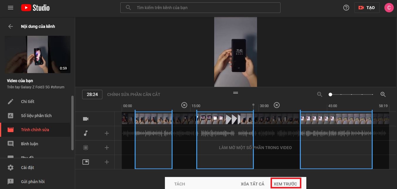Screen dimensions: 397x189
Task: Click the XÓA TẤT CẢ button
Action: [252, 184]
